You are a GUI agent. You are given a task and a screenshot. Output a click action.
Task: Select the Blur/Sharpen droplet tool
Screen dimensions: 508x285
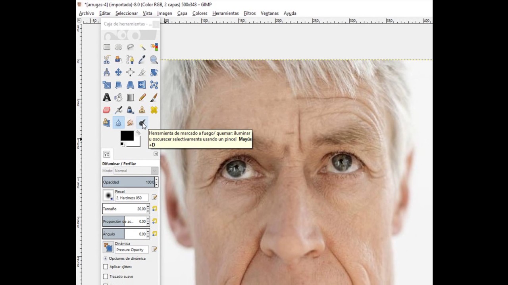(x=118, y=123)
